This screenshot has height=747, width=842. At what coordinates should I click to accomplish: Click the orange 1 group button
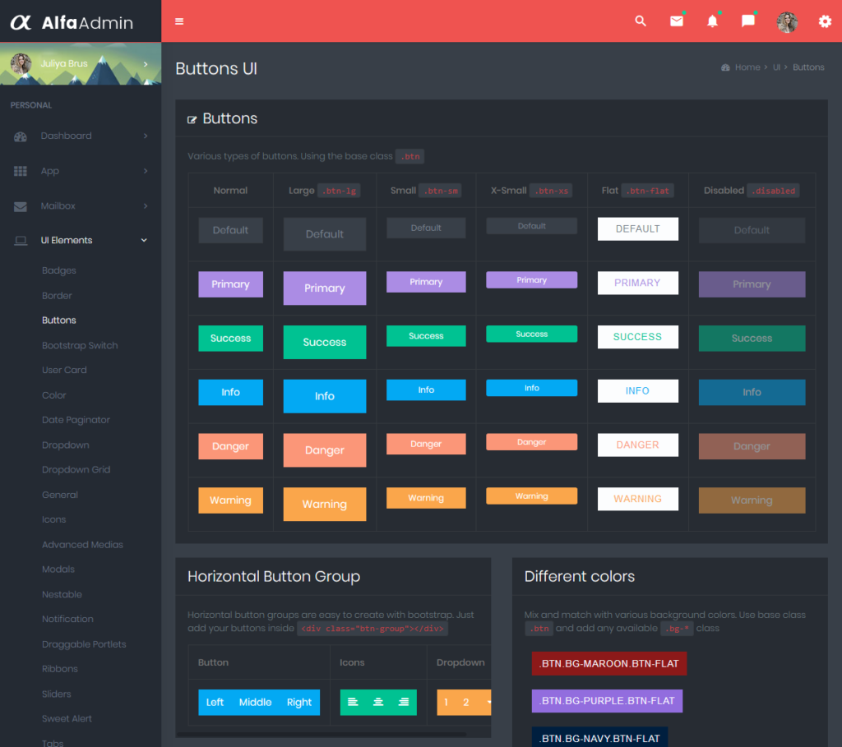446,703
